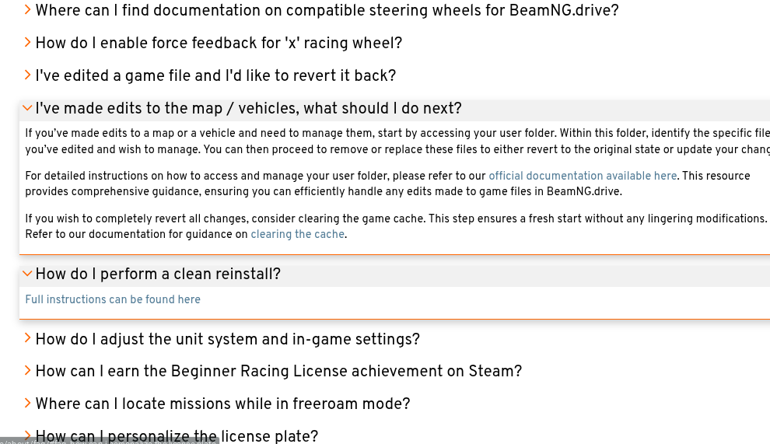The image size is (770, 444).
Task: Expand chevron for Beginner Racing License question
Action: coord(28,371)
